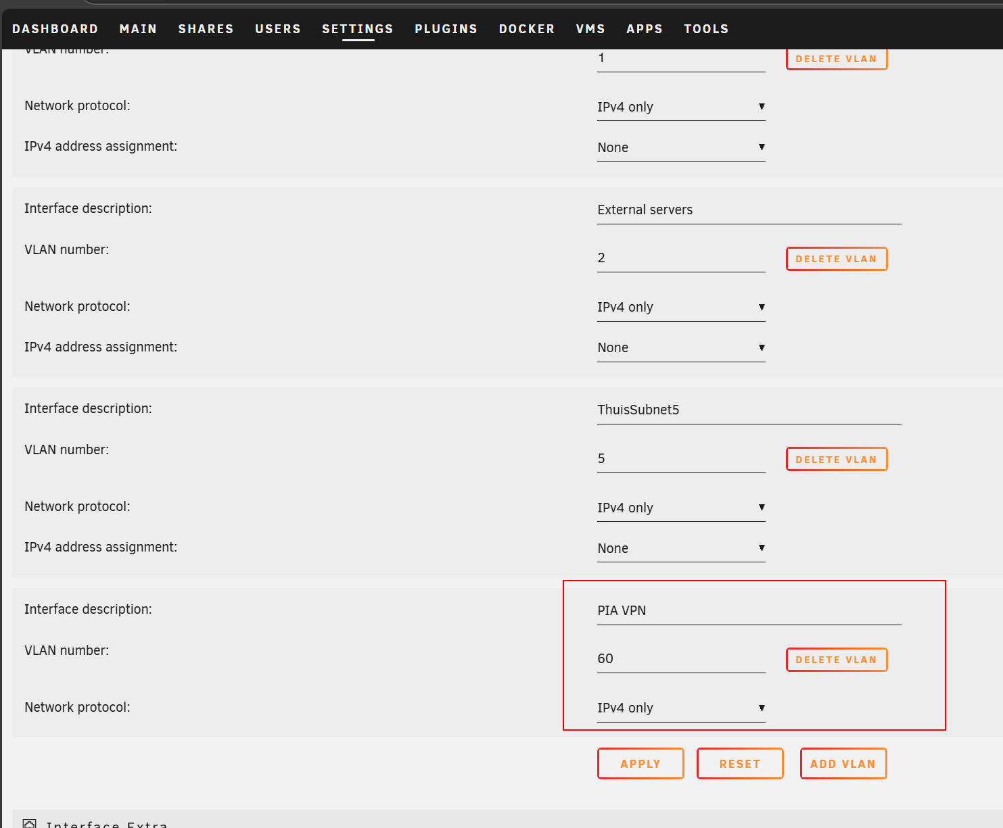
Task: Edit the PIA VPN description field
Action: (x=749, y=610)
